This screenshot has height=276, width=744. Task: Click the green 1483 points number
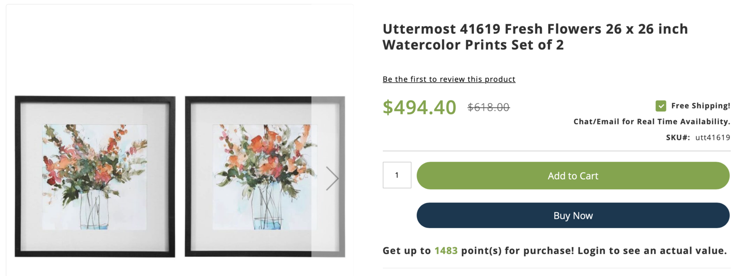point(446,251)
